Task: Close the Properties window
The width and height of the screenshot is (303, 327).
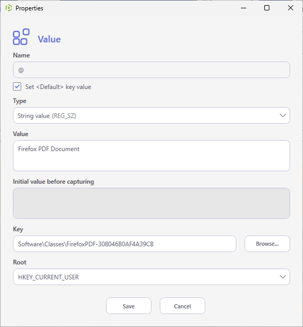Action: click(291, 8)
